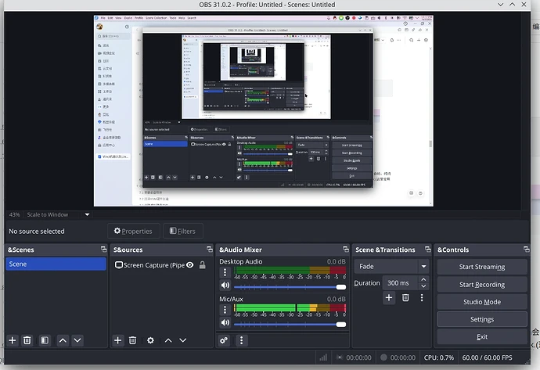Remove transition using the trash icon
Screen dimensions: 540x370
tap(405, 297)
